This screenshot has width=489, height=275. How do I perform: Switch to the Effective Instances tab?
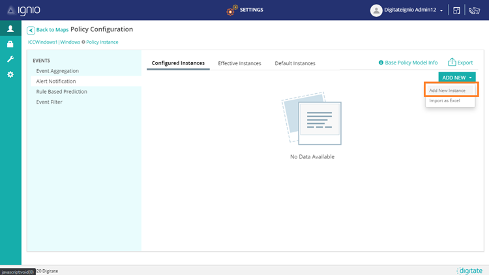(x=239, y=63)
